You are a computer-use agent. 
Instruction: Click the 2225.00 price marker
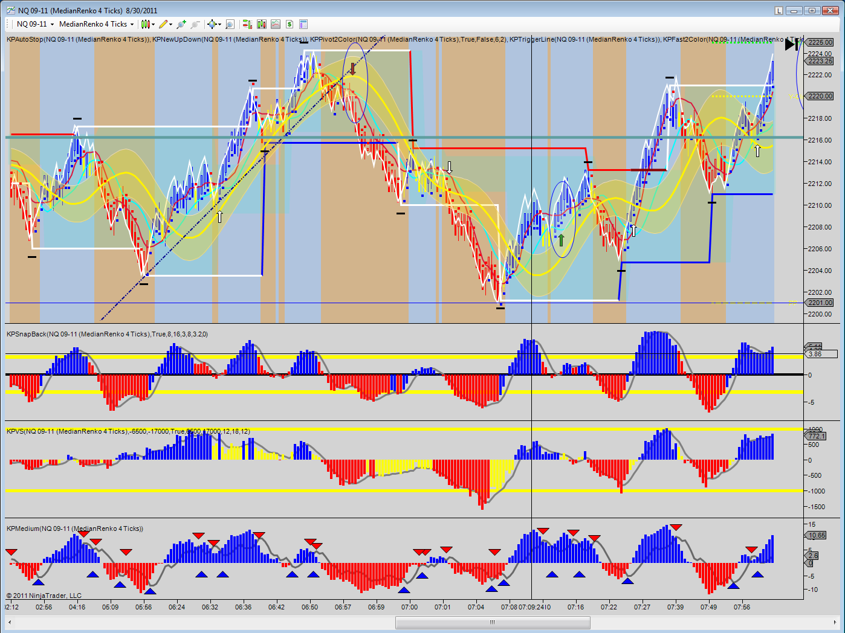tap(820, 42)
